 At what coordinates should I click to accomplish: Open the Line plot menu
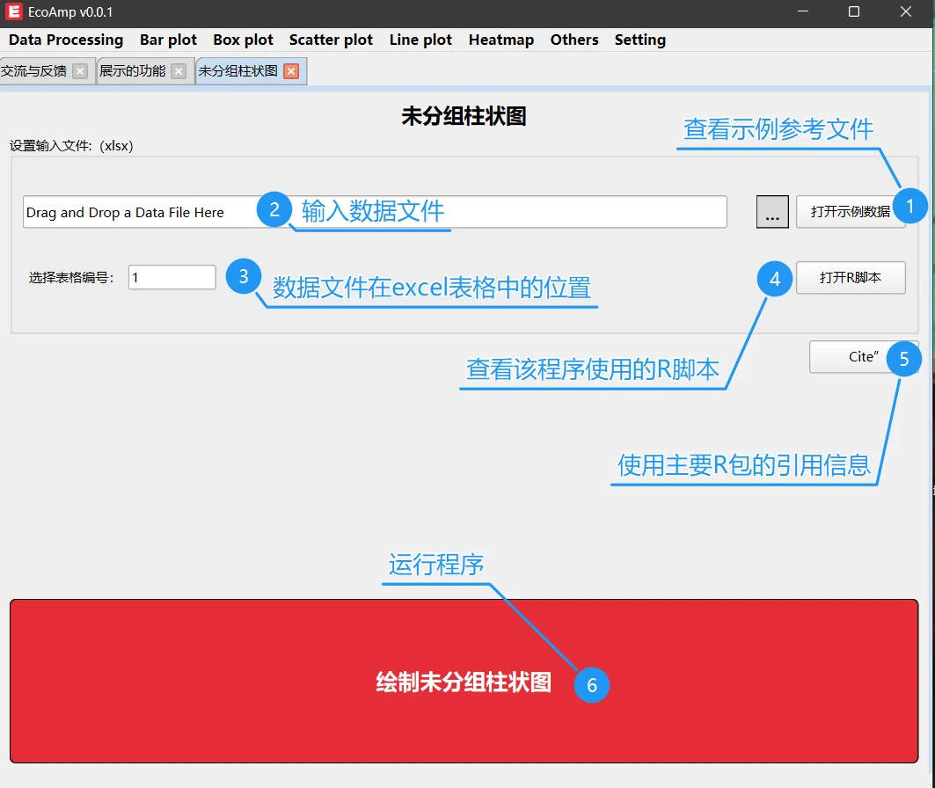(x=420, y=40)
